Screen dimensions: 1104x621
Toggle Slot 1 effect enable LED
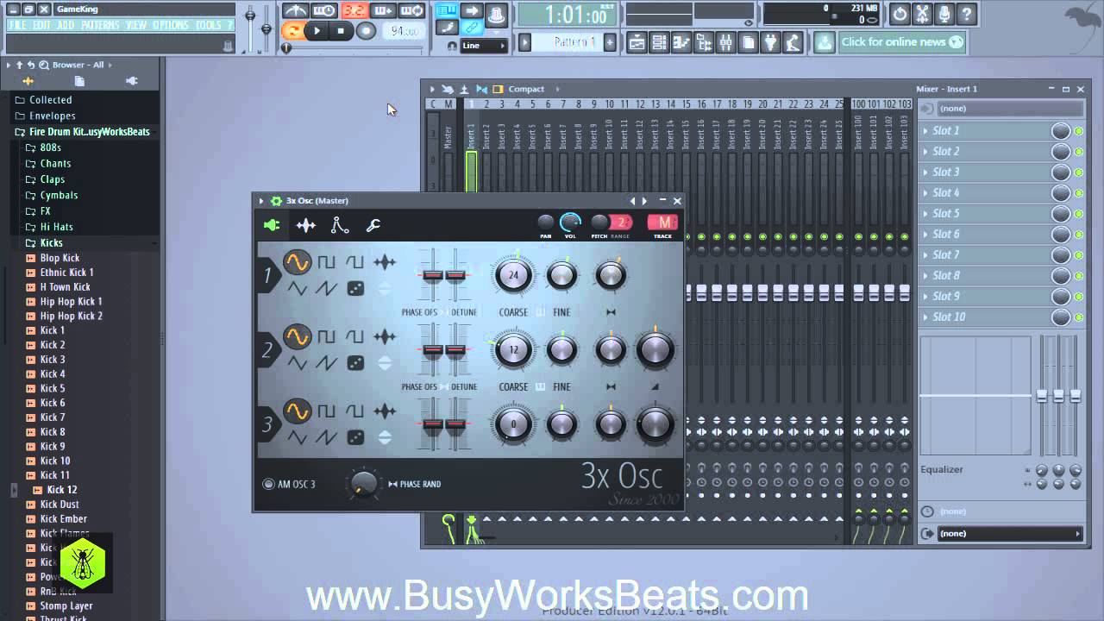pyautogui.click(x=1079, y=131)
